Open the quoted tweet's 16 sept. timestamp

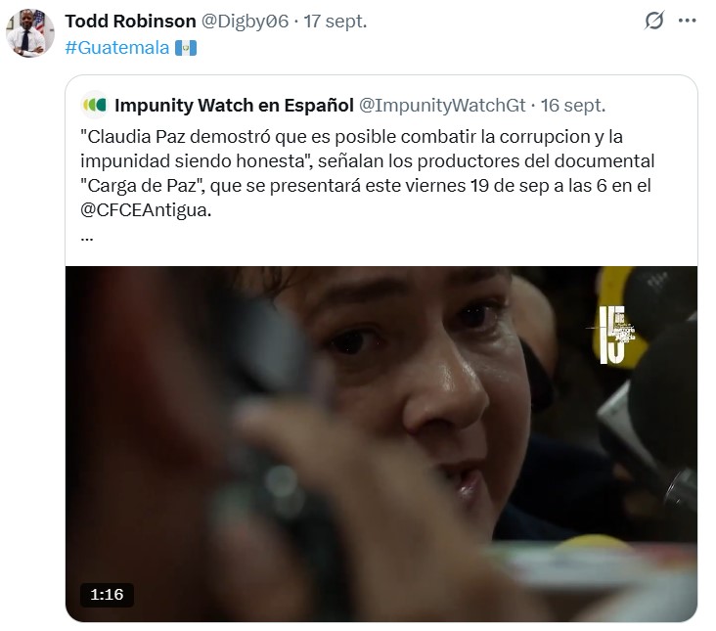[x=573, y=106]
